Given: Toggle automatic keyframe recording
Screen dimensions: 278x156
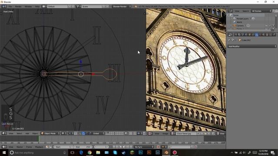Looking at the screenshot, I should [158, 147].
